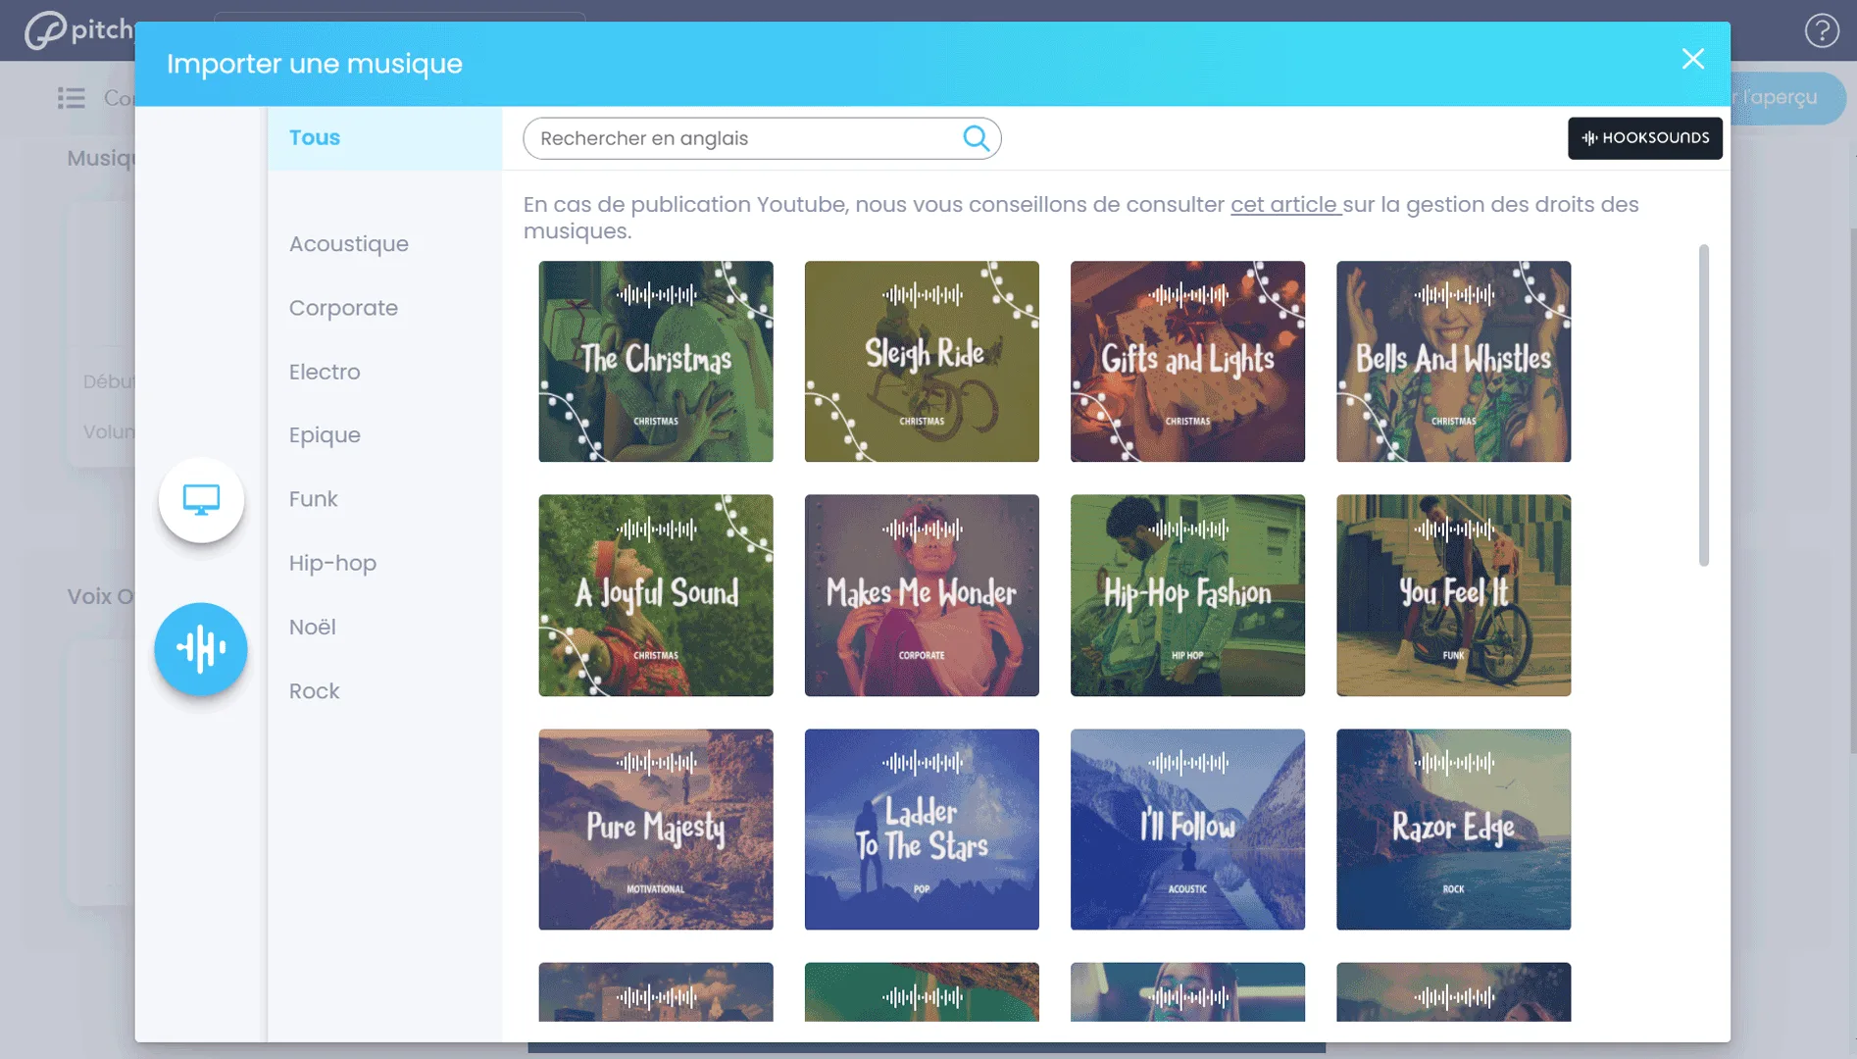
Task: Open the list menu icon behind the dialog
Action: (71, 98)
